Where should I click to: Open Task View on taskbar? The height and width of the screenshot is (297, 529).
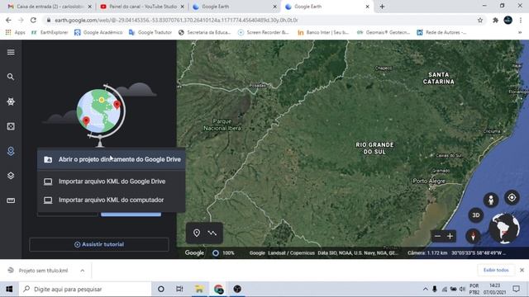(x=179, y=289)
